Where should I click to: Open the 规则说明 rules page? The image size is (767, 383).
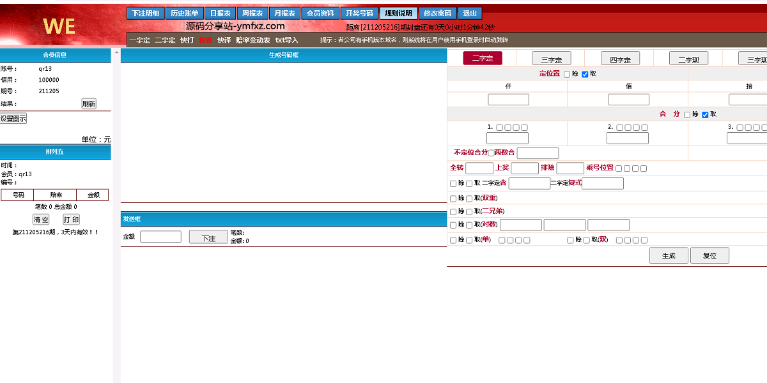point(398,13)
